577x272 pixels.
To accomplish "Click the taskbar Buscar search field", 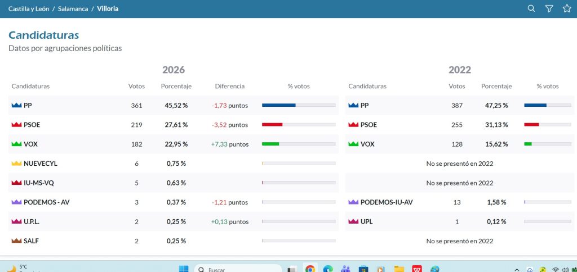I will tap(238, 269).
